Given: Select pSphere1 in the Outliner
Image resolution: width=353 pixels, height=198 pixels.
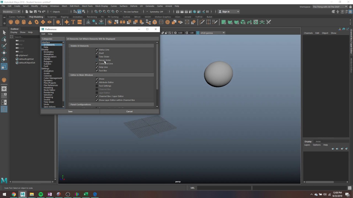Looking at the screenshot, I should [x=23, y=55].
